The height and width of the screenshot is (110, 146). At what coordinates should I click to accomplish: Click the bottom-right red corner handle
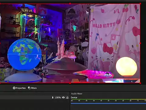140,83
